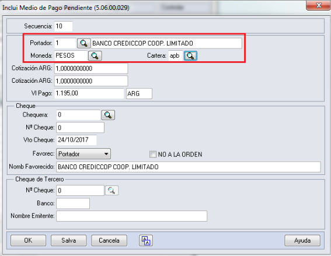
Task: Click the Secuencia field with value 10
Action: click(x=63, y=26)
